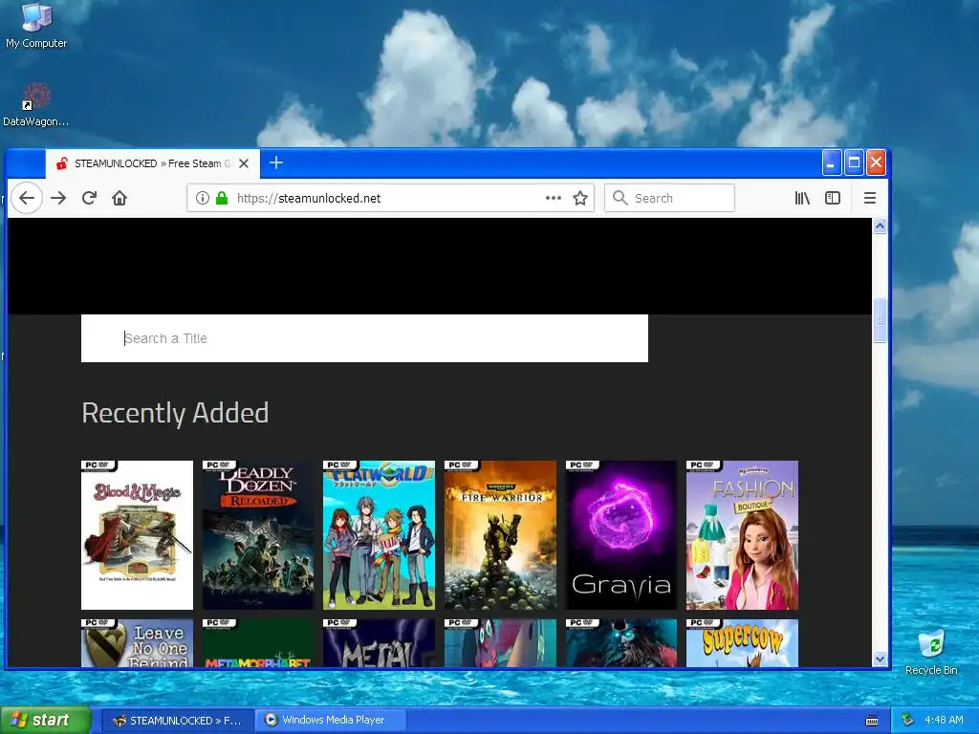The image size is (979, 734).
Task: Click the Recently Added heading
Action: (176, 413)
